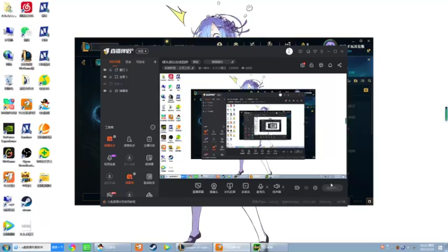The image size is (448, 252).
Task: Click the League client back arrow
Action: pyautogui.click(x=83, y=63)
